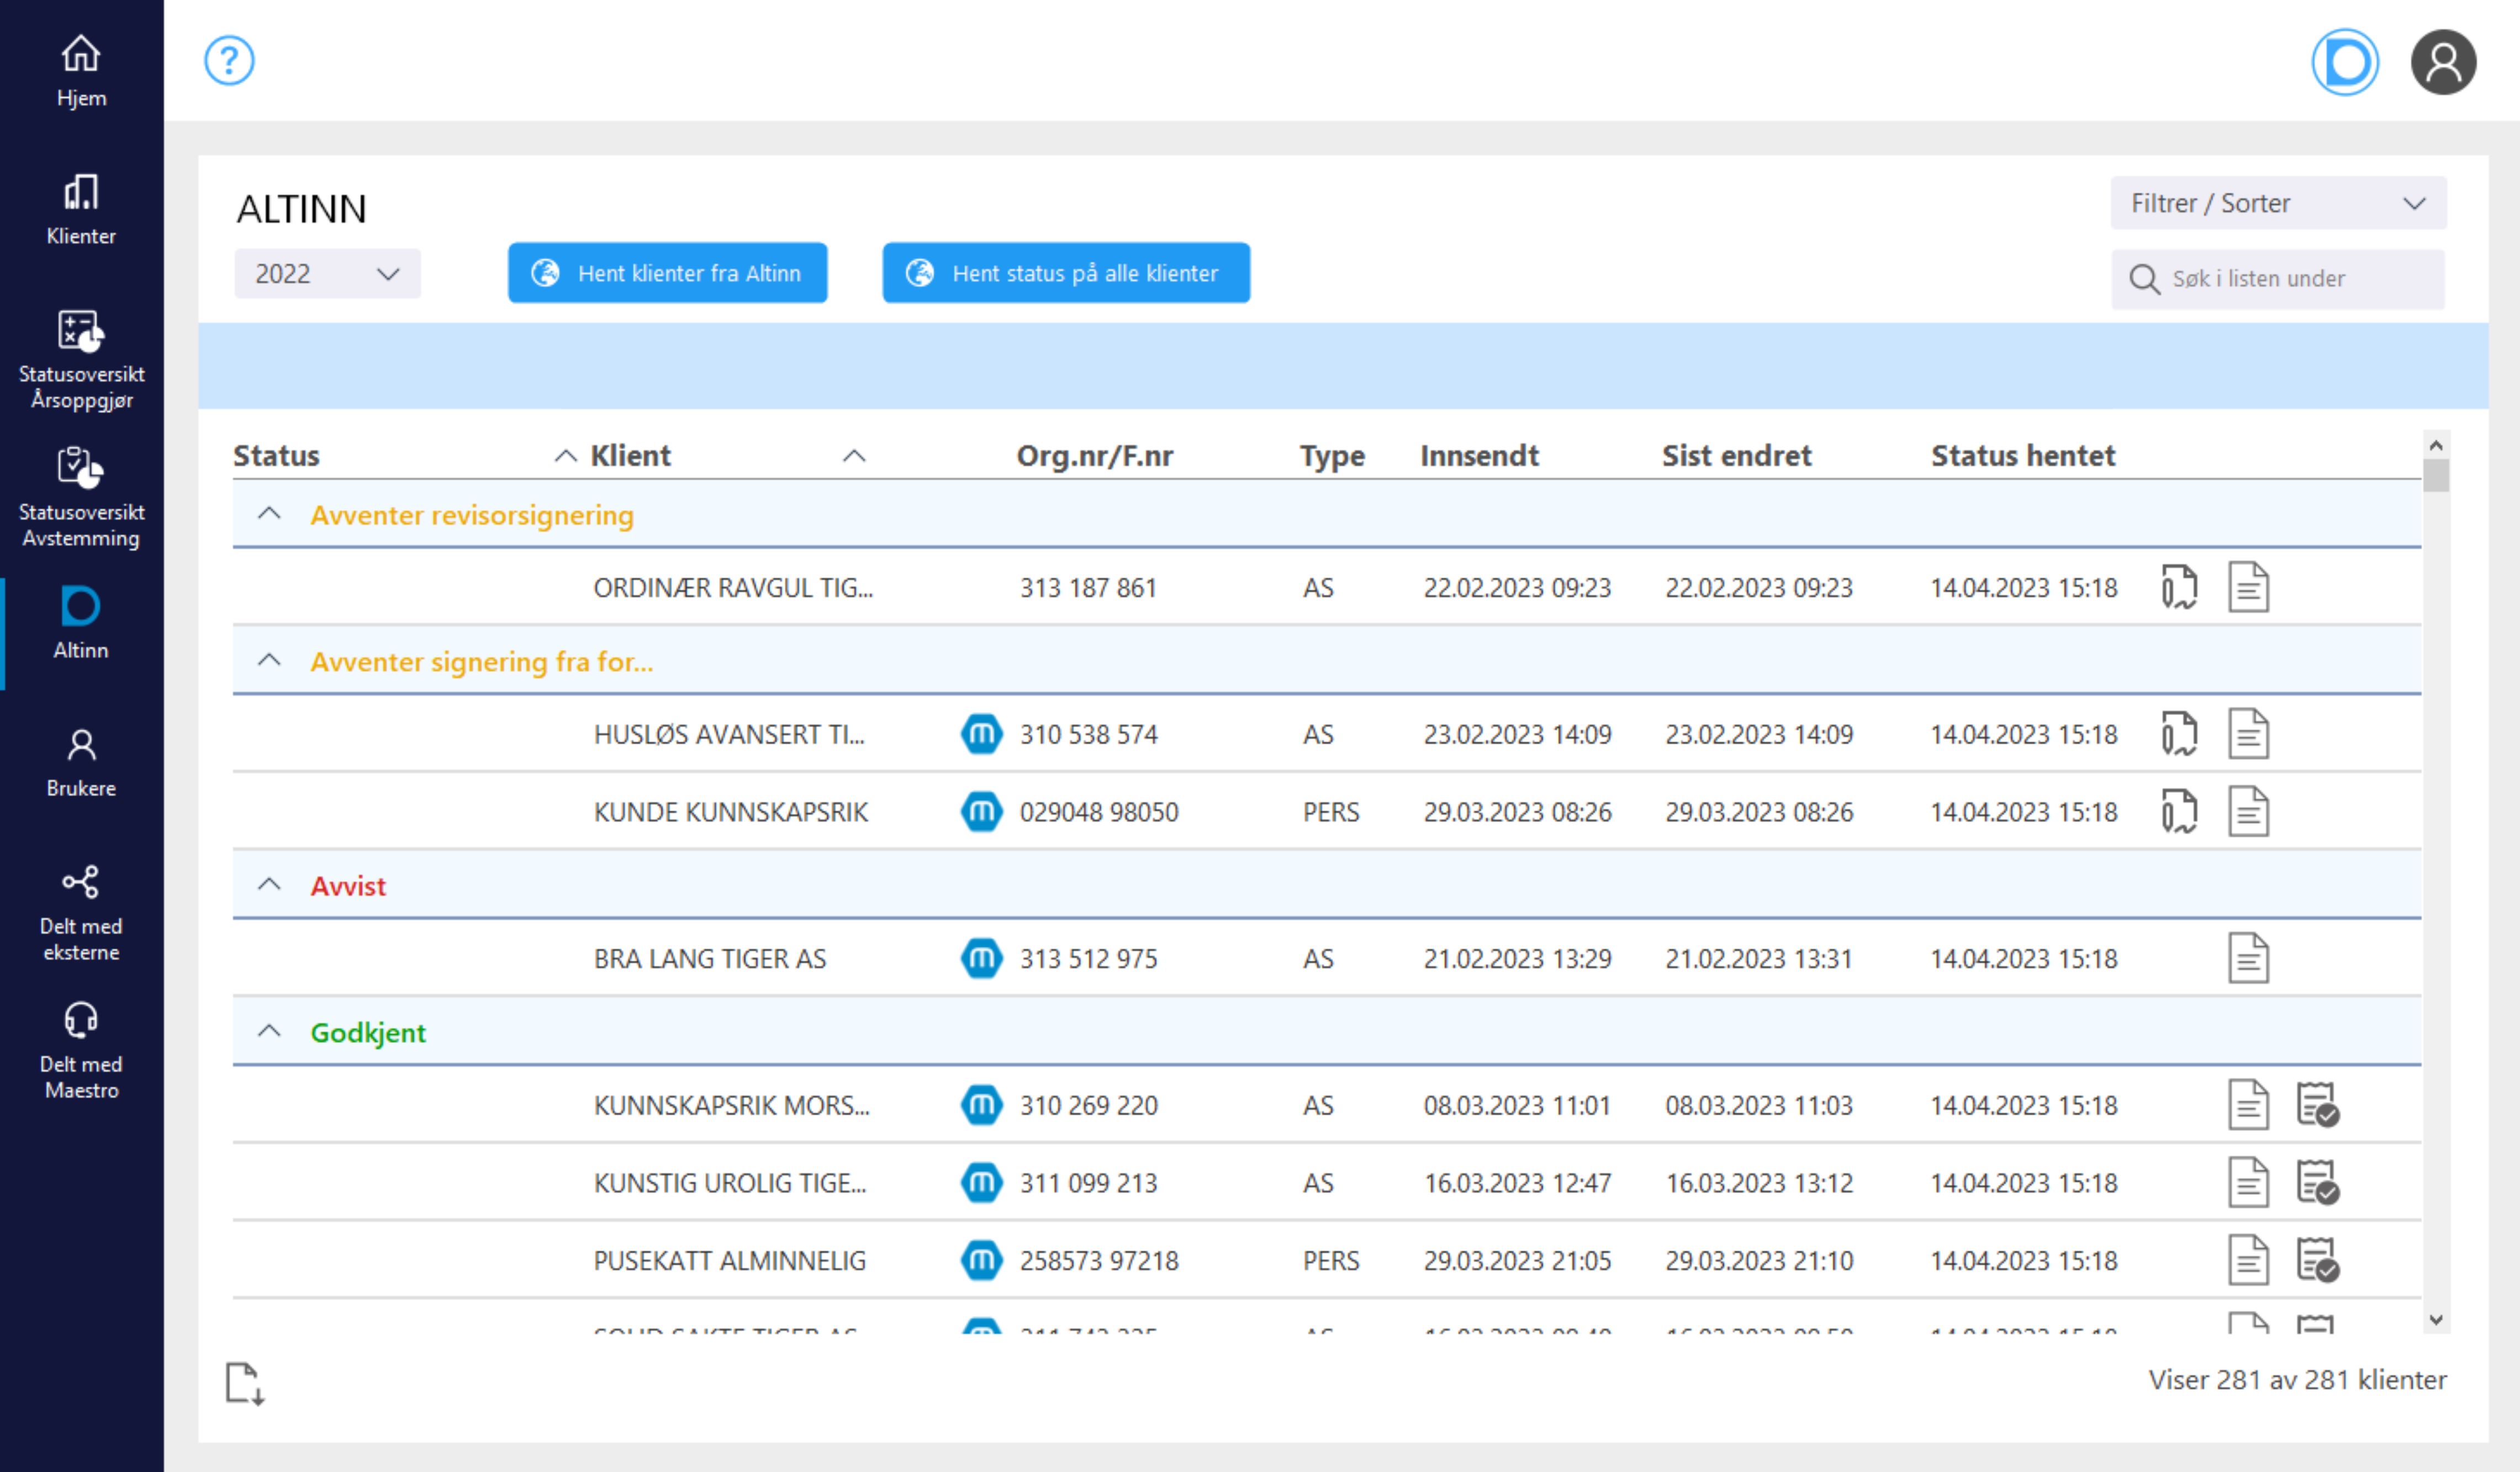Click Maestro icon beside BRA LANG TIGER AS
Screen dimensions: 2520x1472
click(x=981, y=958)
